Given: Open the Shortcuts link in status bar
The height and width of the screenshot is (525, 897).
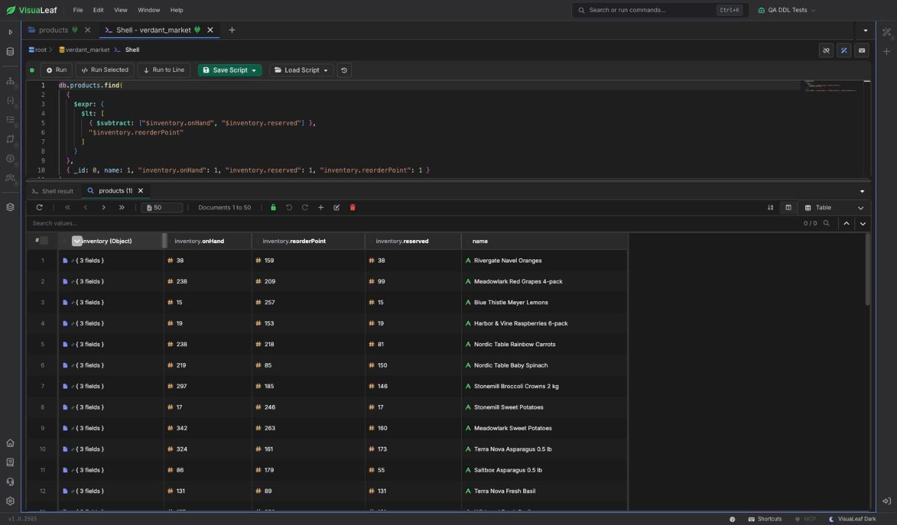Looking at the screenshot, I should pyautogui.click(x=764, y=519).
